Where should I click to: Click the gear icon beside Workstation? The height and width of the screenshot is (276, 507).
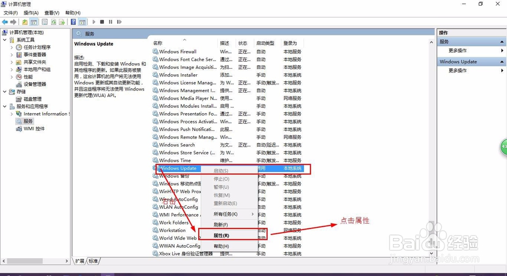(x=155, y=230)
